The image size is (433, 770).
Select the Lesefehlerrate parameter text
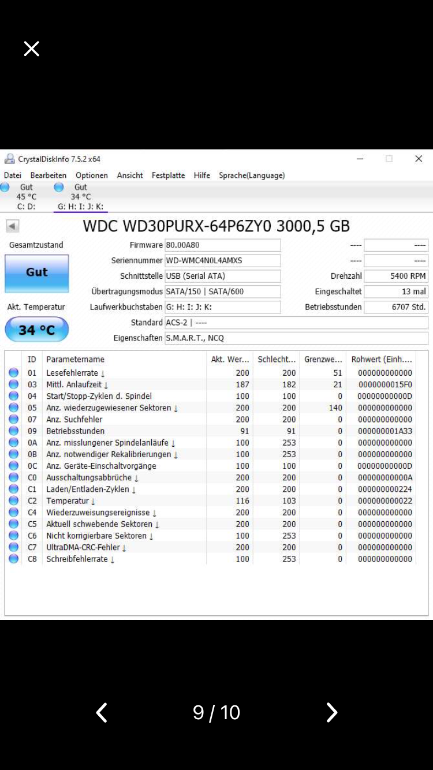point(76,373)
